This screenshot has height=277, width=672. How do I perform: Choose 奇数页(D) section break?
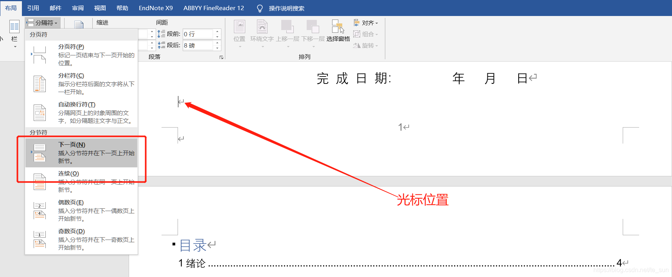tap(81, 239)
